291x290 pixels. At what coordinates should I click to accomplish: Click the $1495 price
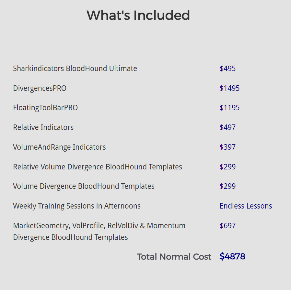[229, 88]
